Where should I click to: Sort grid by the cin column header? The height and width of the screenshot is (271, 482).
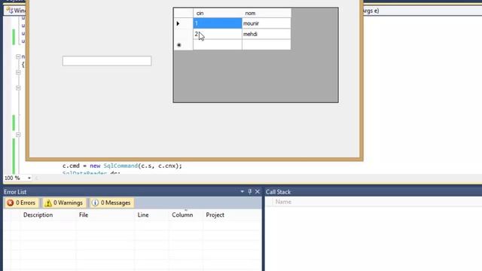pyautogui.click(x=218, y=14)
